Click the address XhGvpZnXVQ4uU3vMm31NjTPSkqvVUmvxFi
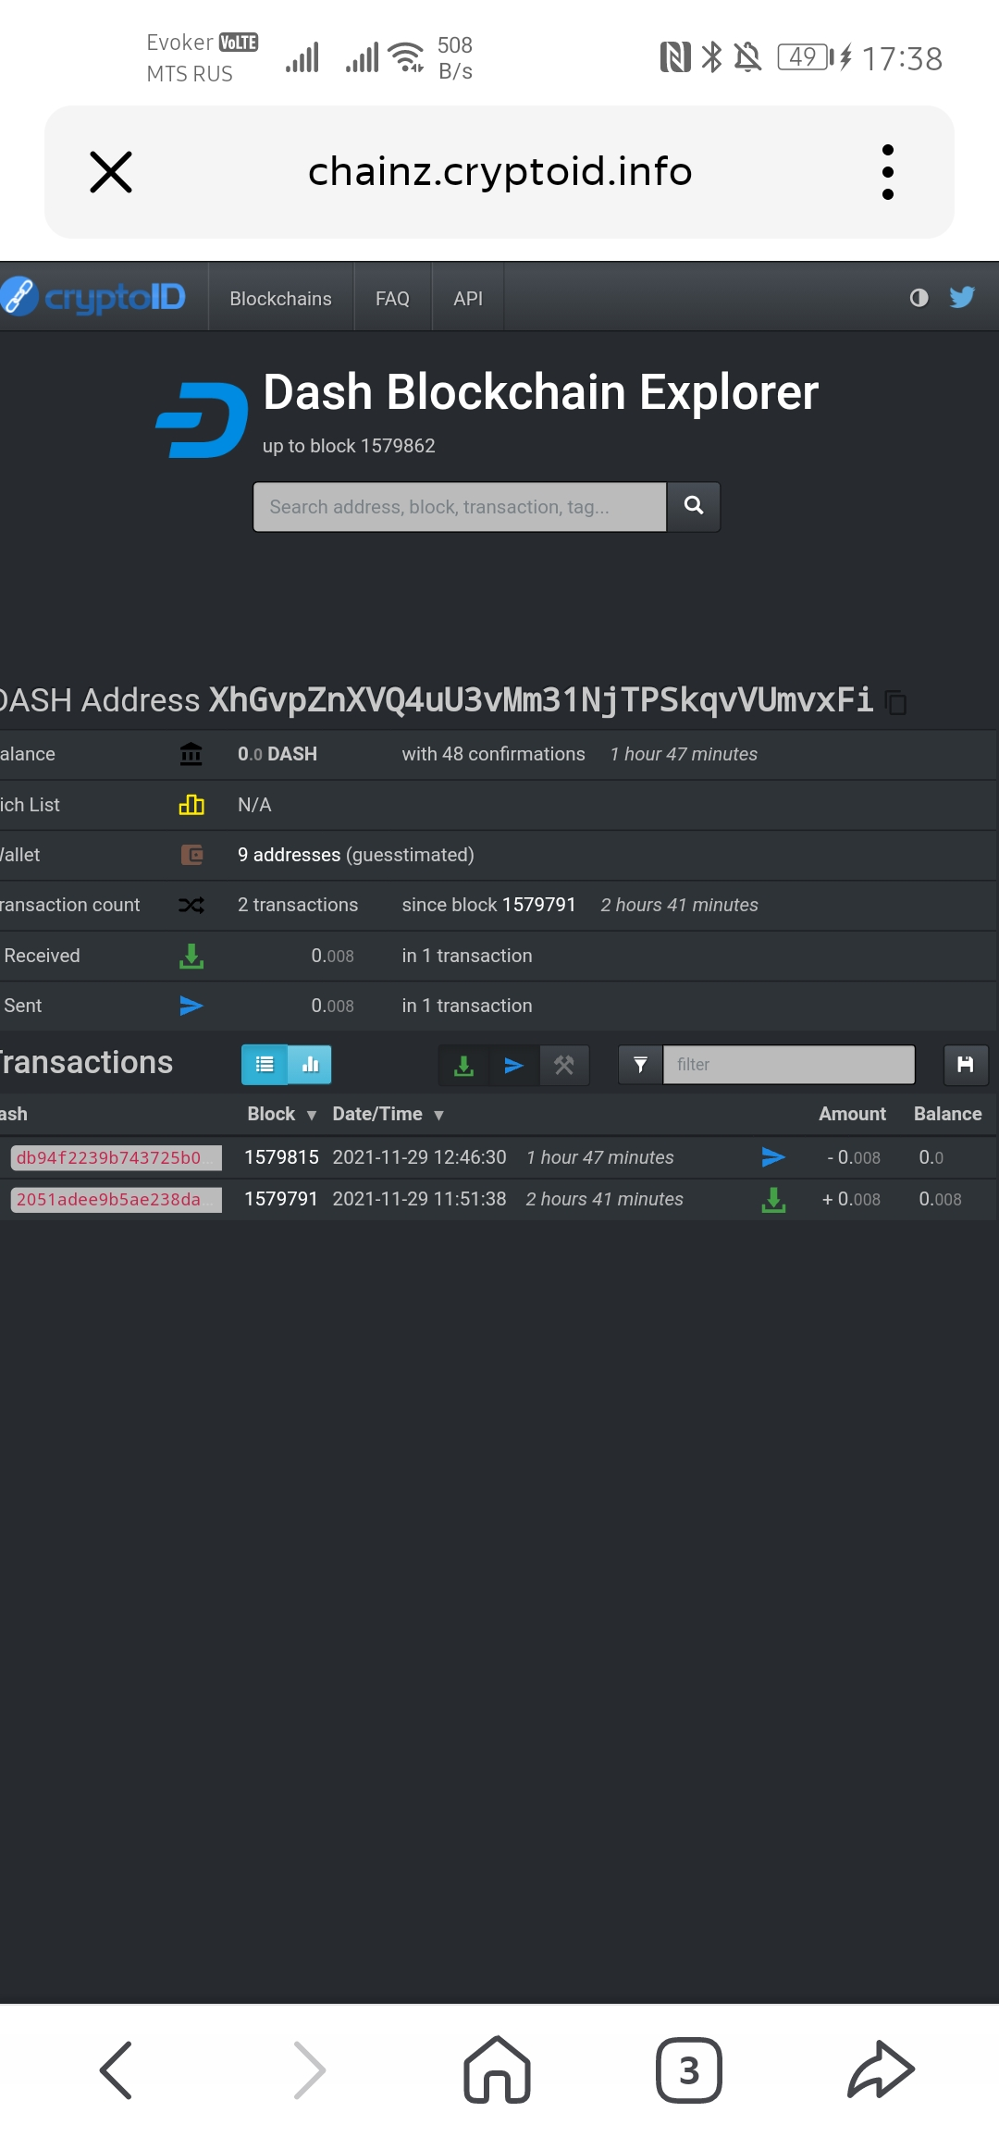This screenshot has width=999, height=2137. [541, 700]
